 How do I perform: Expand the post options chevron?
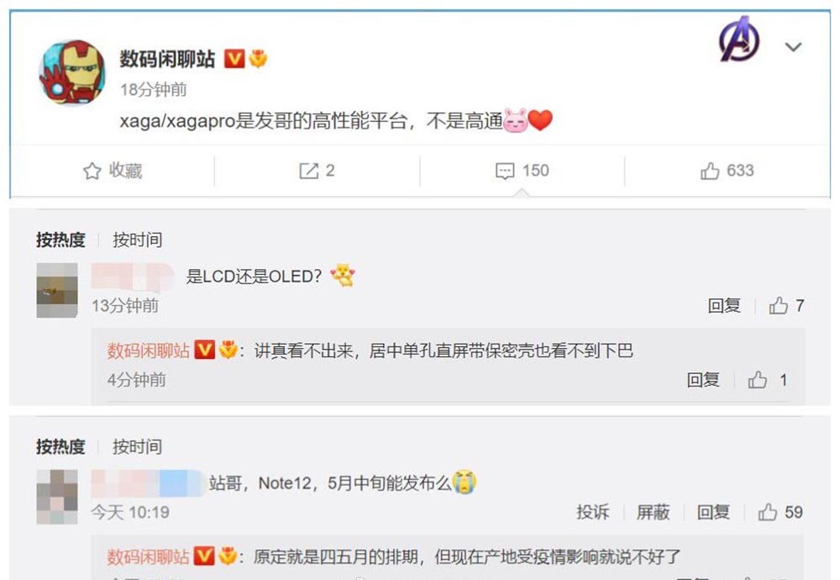(794, 47)
